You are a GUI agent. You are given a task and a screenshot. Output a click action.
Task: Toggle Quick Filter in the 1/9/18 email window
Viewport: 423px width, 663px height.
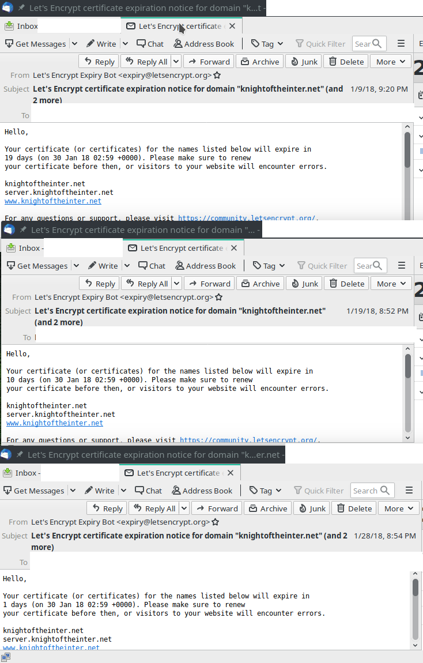[x=320, y=44]
